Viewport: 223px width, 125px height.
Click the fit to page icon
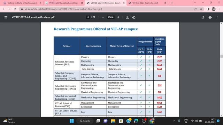[128, 17]
